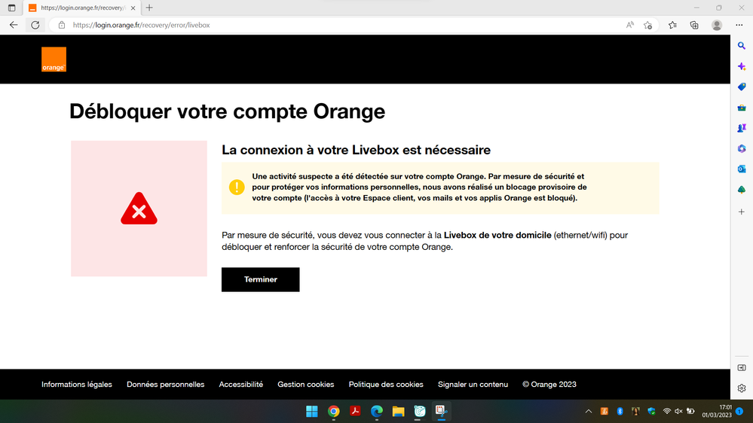Image resolution: width=753 pixels, height=423 pixels.
Task: Open the Settings and more ellipsis menu
Action: 739,25
